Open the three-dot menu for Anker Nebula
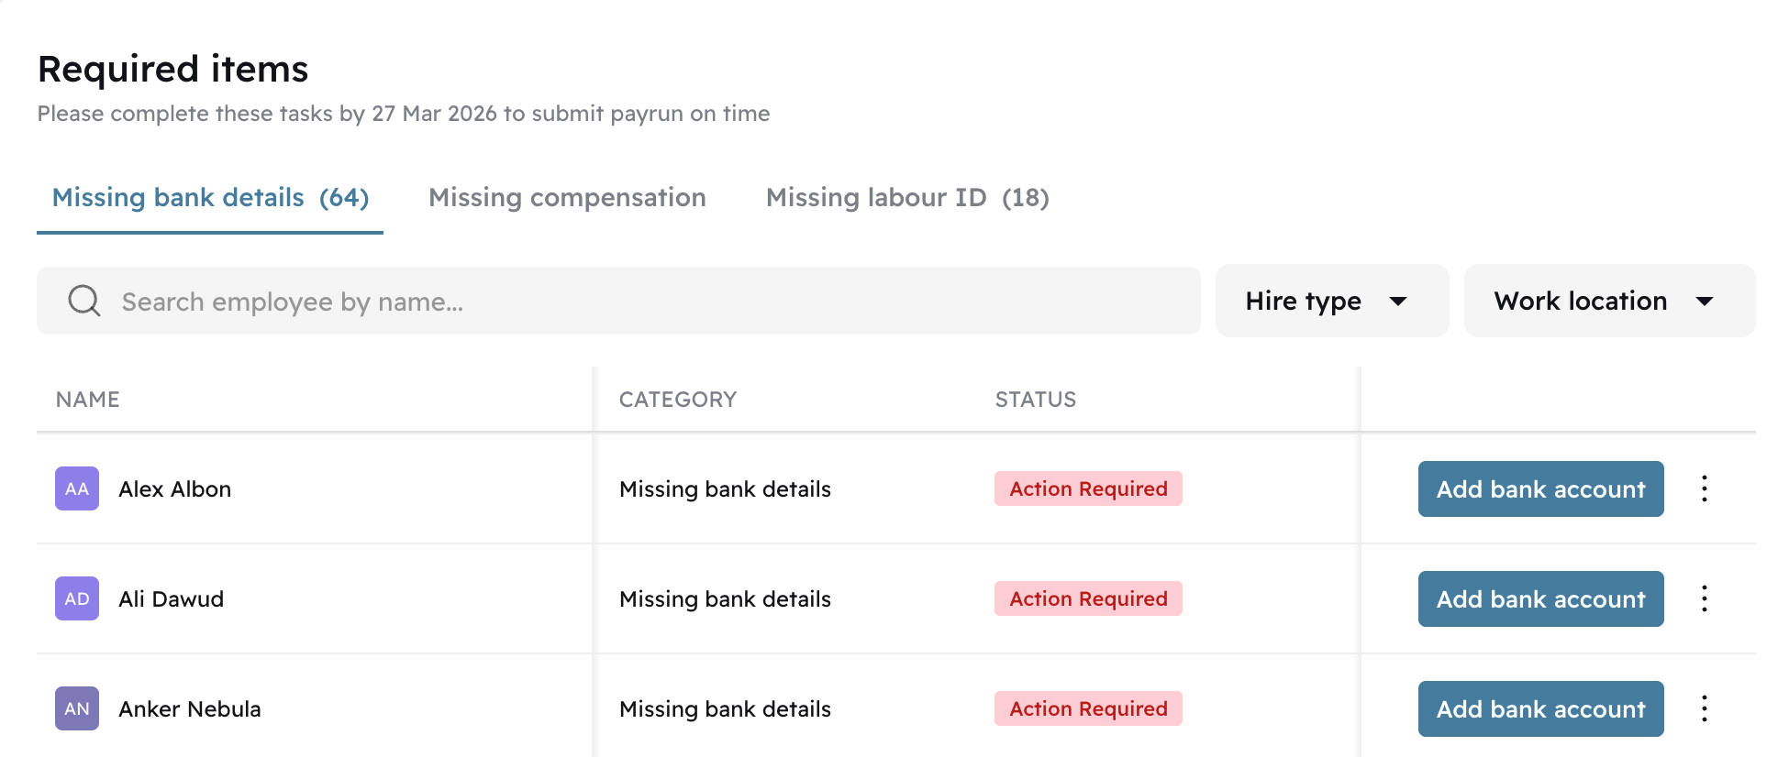This screenshot has height=757, width=1789. [x=1705, y=708]
